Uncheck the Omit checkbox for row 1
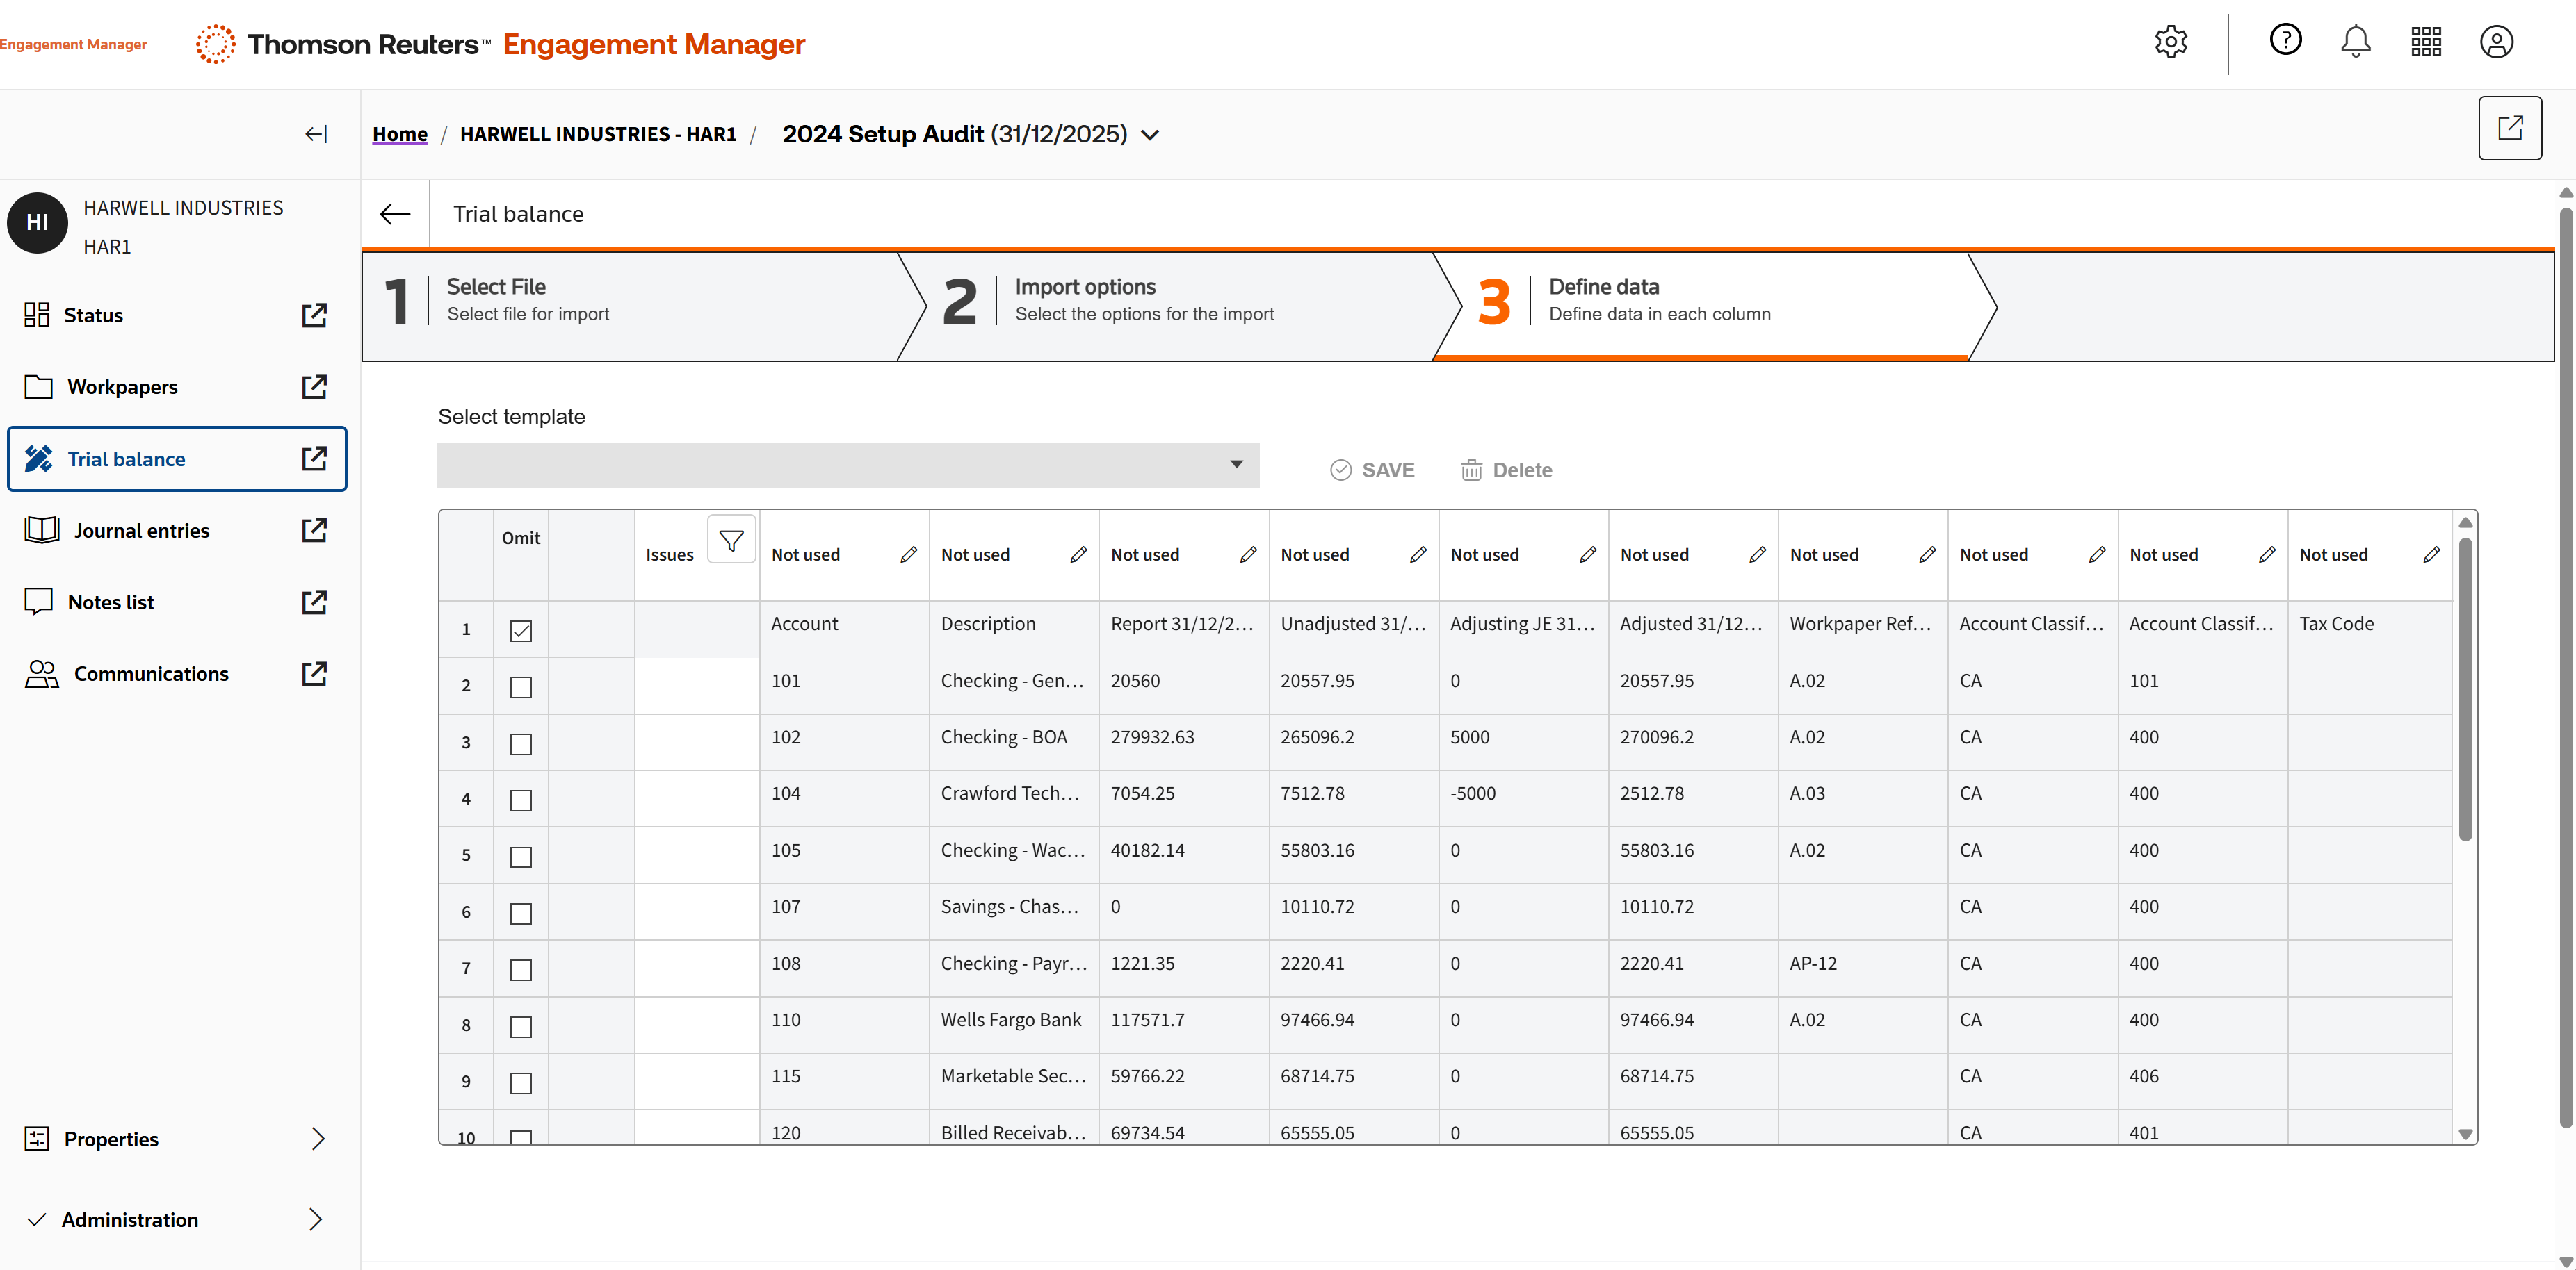The width and height of the screenshot is (2576, 1270). pyautogui.click(x=521, y=631)
